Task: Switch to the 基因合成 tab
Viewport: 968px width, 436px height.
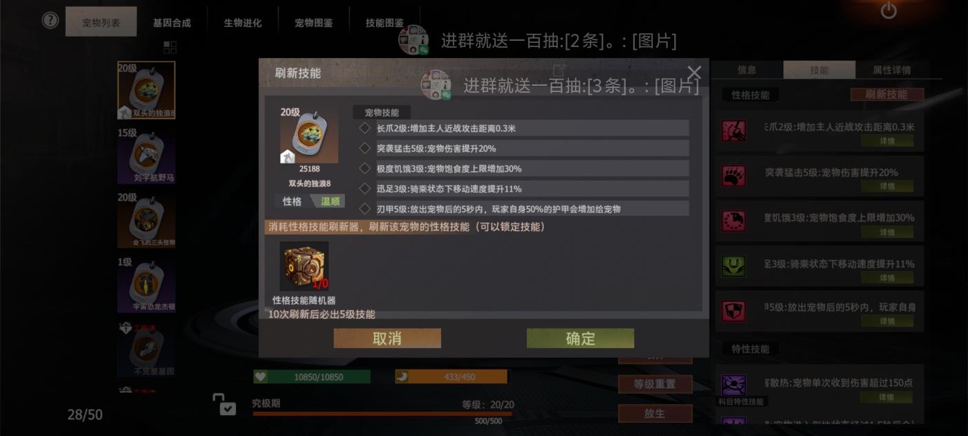Action: pos(171,22)
